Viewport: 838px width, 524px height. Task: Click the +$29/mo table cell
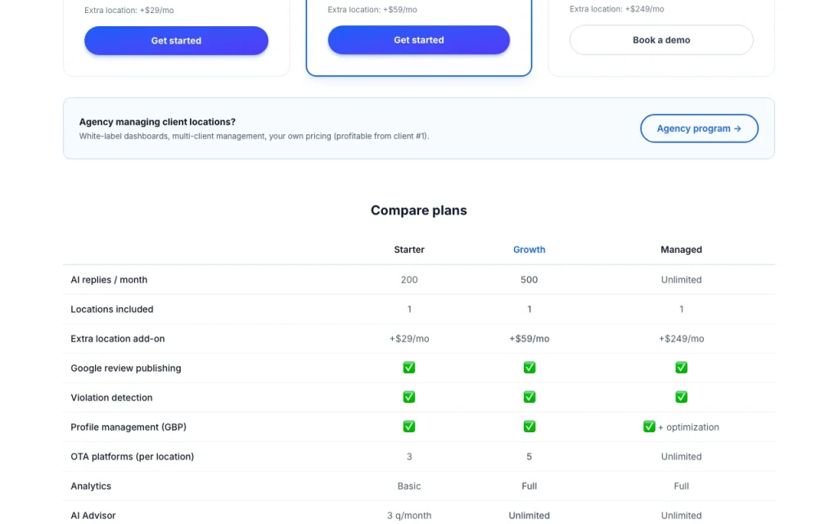pyautogui.click(x=409, y=338)
